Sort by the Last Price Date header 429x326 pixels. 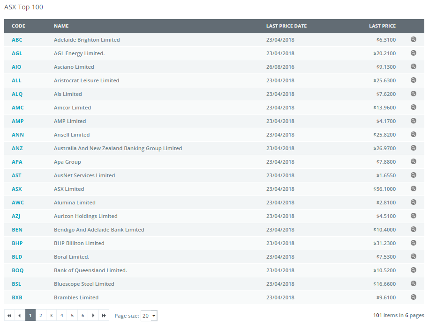coord(286,26)
